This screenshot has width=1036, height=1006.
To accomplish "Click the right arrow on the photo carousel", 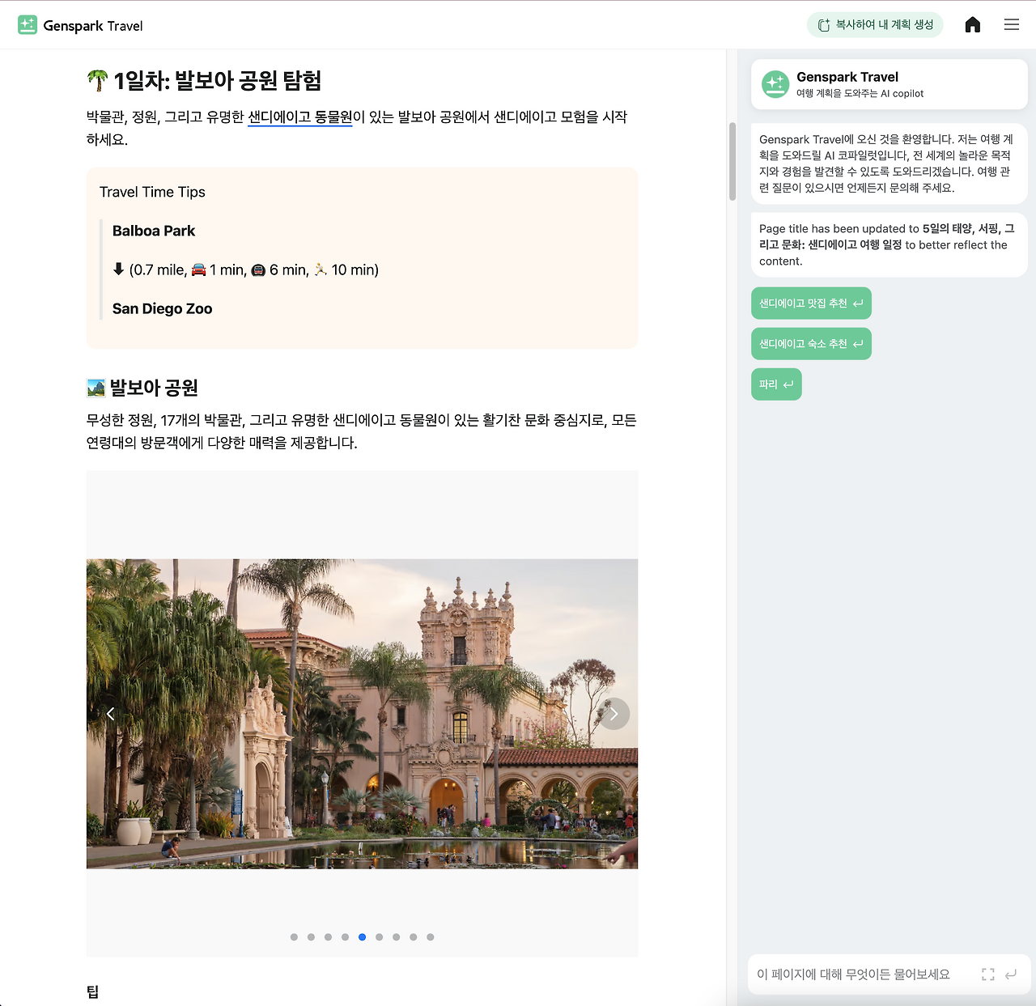I will coord(614,714).
